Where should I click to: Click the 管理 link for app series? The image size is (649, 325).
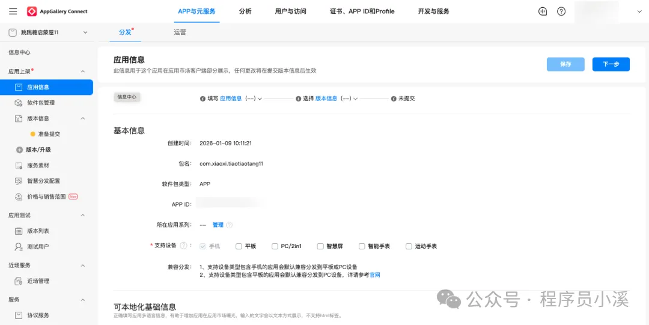[x=218, y=225]
